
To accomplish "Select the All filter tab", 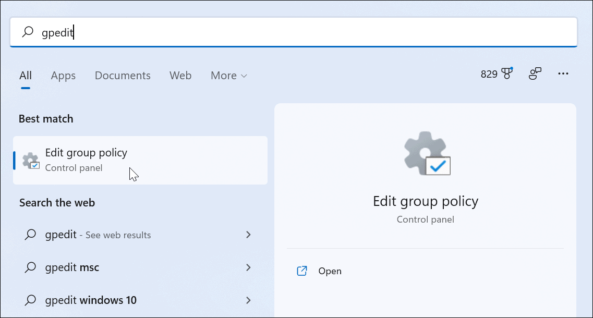I will tap(26, 76).
